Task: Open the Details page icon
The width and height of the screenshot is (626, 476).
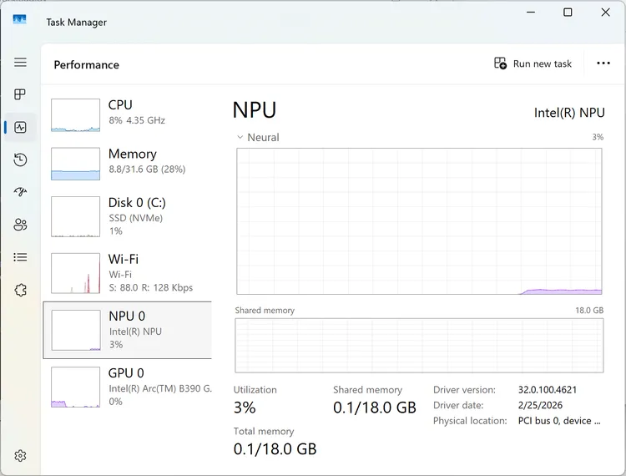Action: [x=20, y=257]
